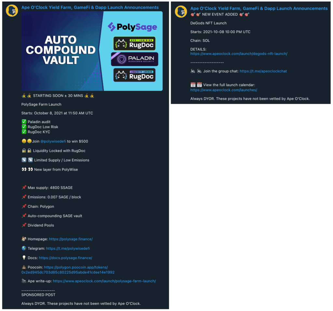Image resolution: width=333 pixels, height=311 pixels.
Task: Click the green check beside Paladin audit
Action: coord(24,122)
